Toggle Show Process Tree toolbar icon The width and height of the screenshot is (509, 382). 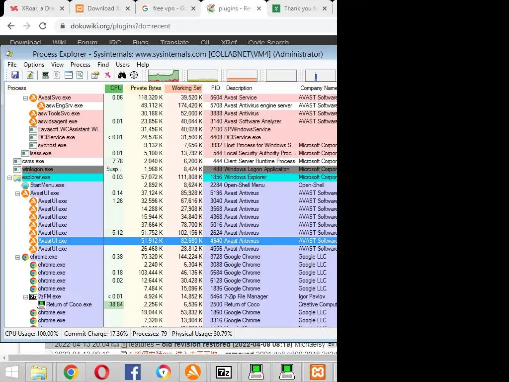click(x=57, y=75)
